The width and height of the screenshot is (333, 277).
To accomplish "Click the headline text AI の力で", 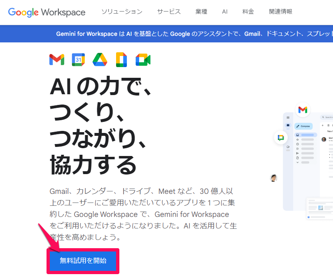I will (100, 86).
